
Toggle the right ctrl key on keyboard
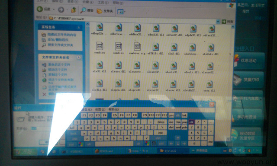coord(161,144)
